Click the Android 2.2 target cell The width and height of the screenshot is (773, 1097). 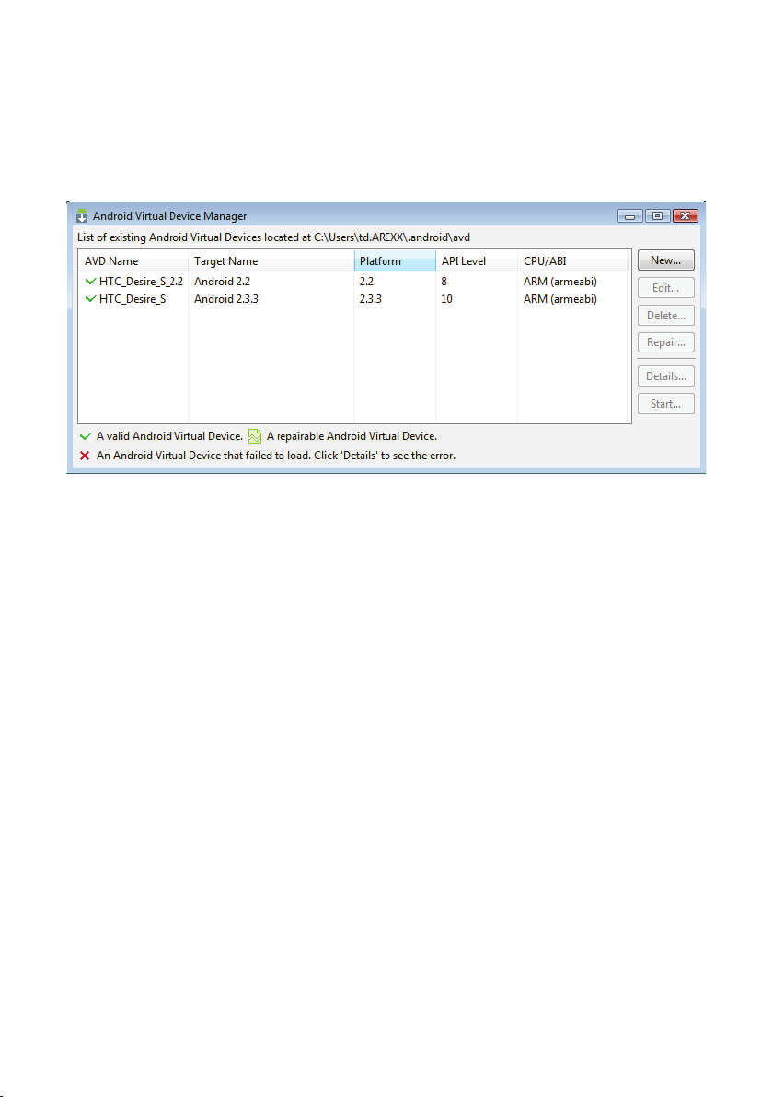tap(223, 282)
